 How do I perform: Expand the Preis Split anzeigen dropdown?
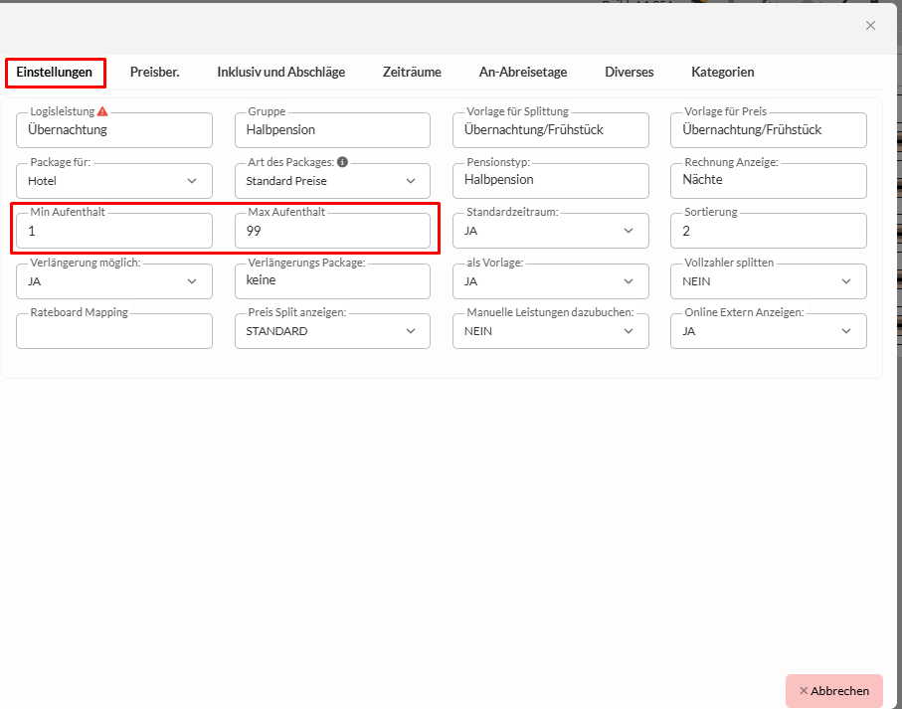coord(332,331)
